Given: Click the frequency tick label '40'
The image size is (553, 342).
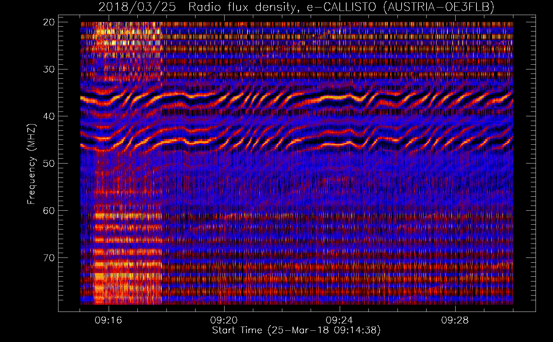Looking at the screenshot, I should [49, 116].
